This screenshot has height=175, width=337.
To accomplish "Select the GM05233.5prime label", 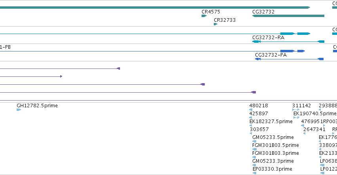I will [273, 137].
